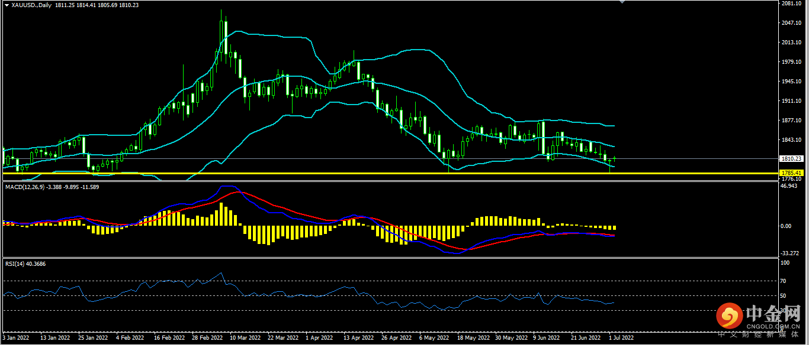Open the chart menu triangle beside XAUUSD
The height and width of the screenshot is (345, 809).
[7, 5]
